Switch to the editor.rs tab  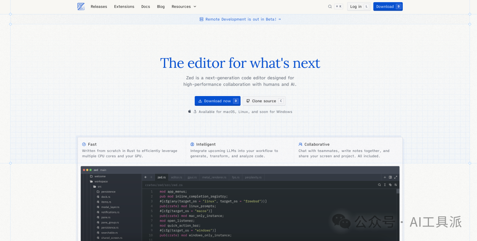[x=176, y=177]
